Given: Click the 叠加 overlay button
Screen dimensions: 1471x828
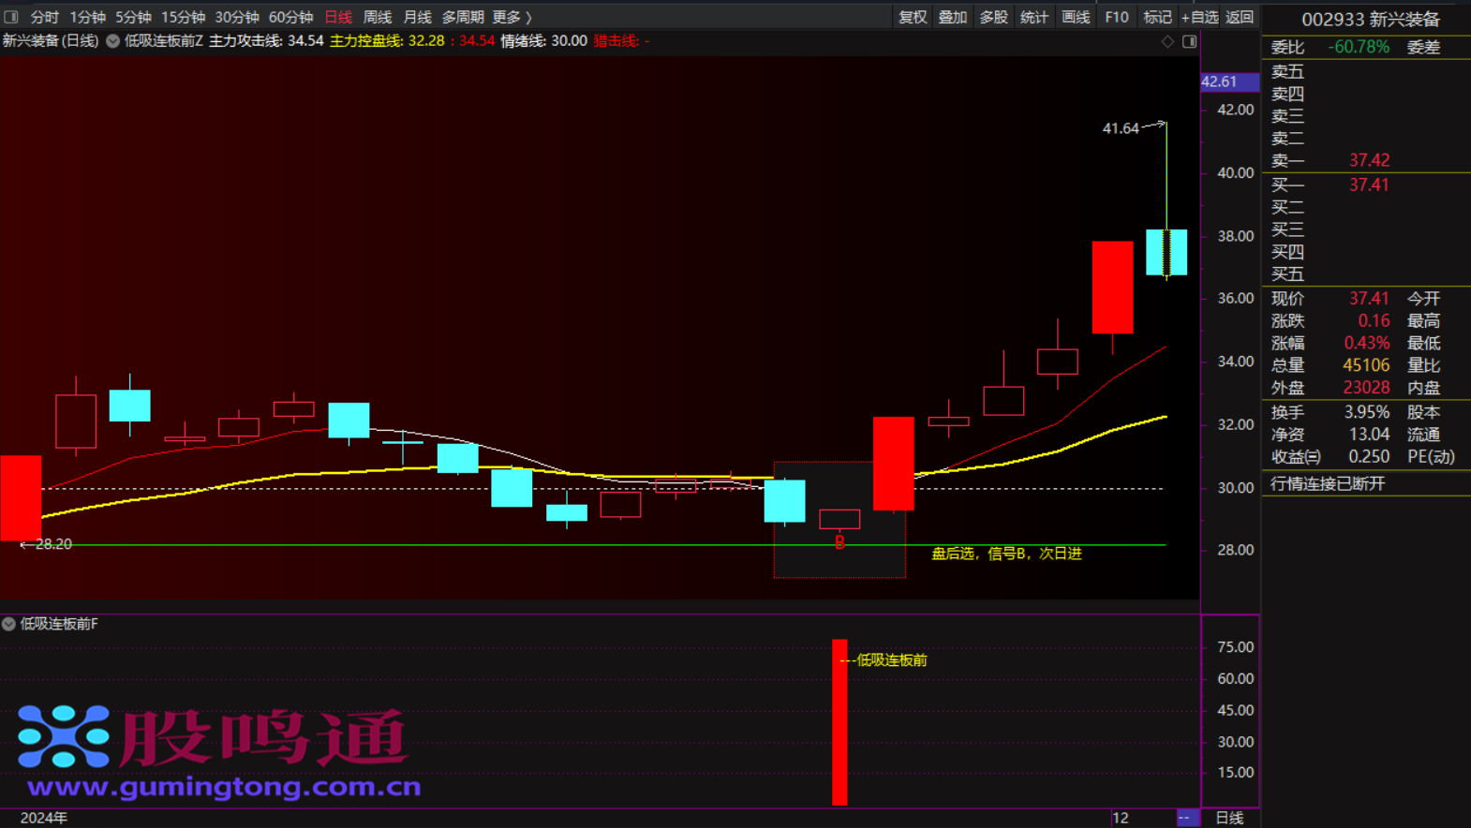Looking at the screenshot, I should pos(952,17).
